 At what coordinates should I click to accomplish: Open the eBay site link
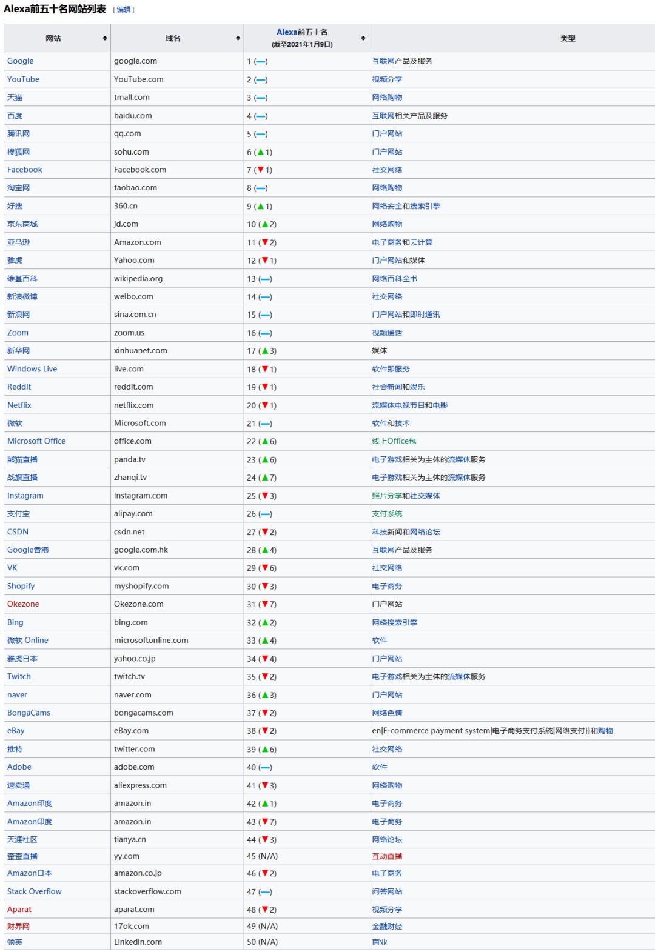(16, 731)
